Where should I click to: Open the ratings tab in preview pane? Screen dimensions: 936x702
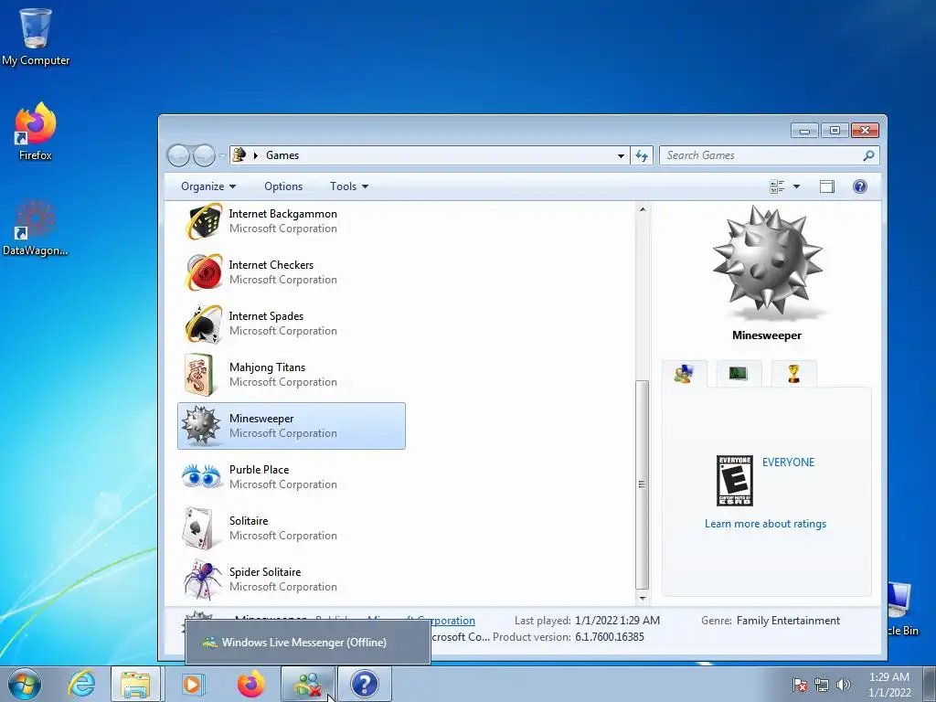point(684,374)
